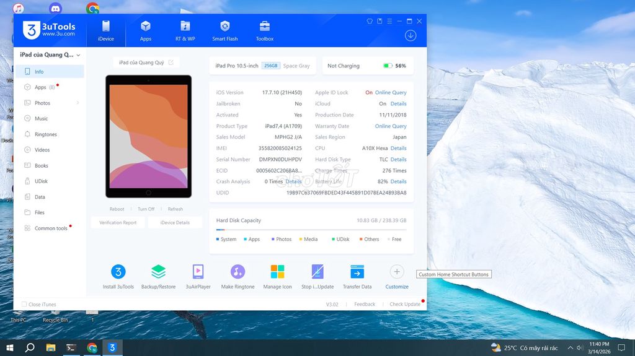635x356 pixels.
Task: Open Crash Analysis Details link
Action: pyautogui.click(x=293, y=181)
